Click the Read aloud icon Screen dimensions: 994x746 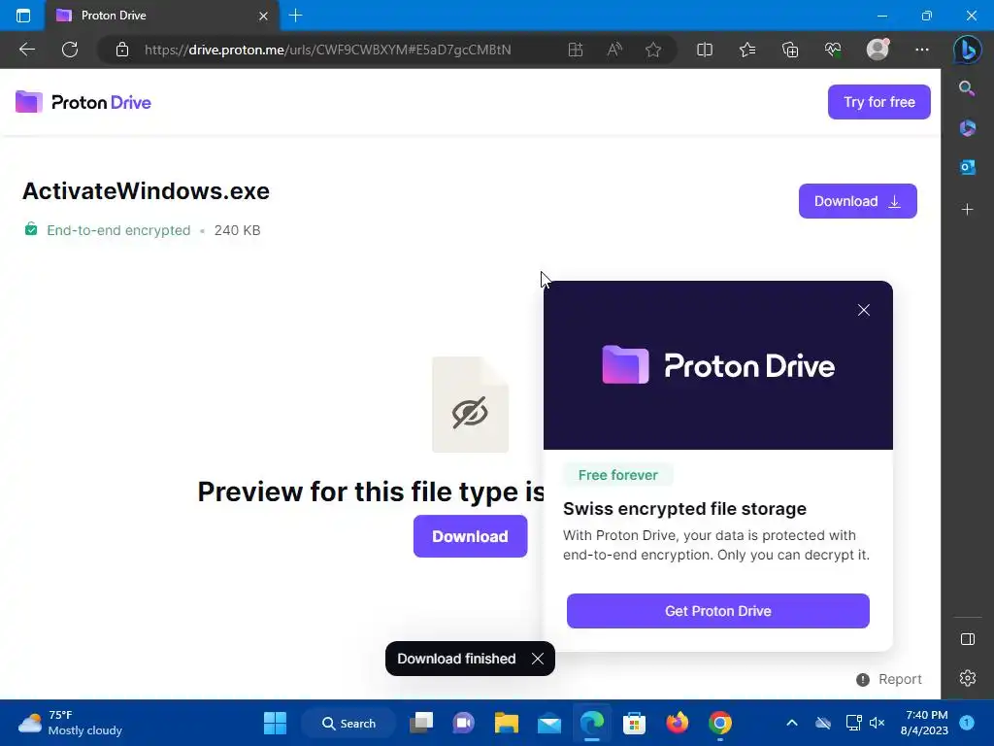[x=614, y=50]
